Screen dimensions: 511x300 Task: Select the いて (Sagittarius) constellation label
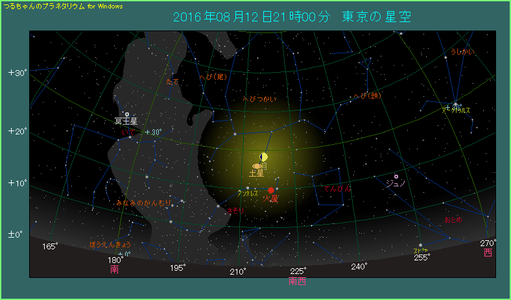[128, 132]
